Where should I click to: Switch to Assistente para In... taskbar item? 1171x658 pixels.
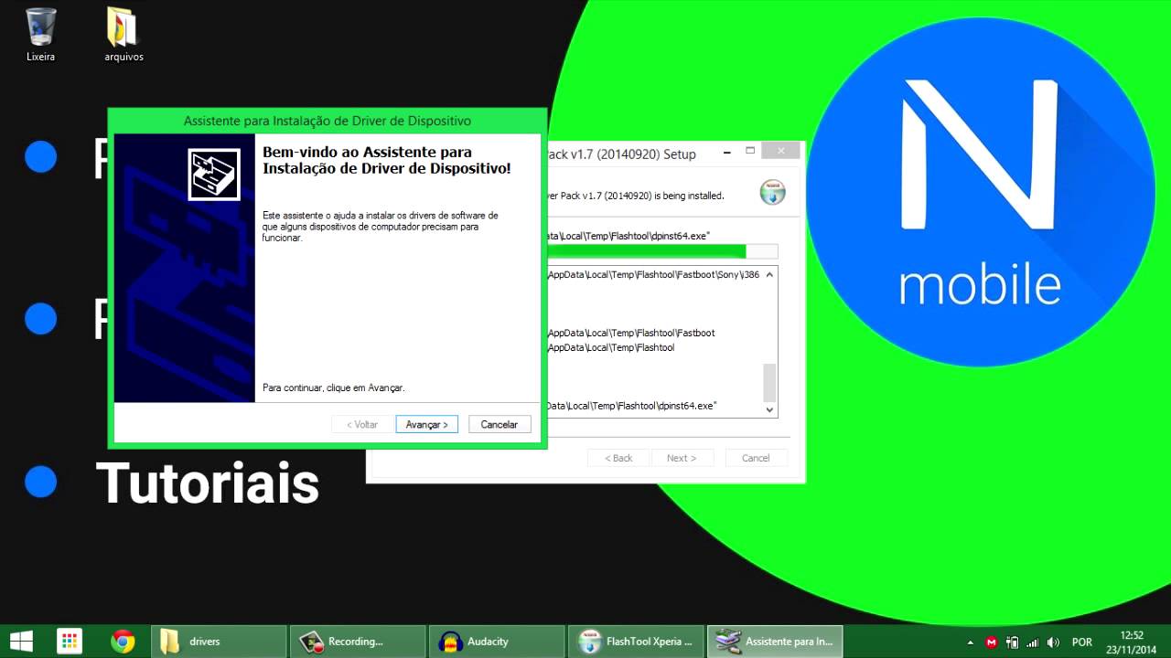pyautogui.click(x=775, y=642)
